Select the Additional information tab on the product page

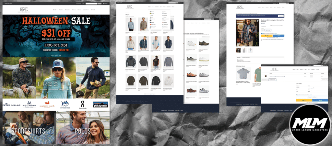[x=246, y=57]
